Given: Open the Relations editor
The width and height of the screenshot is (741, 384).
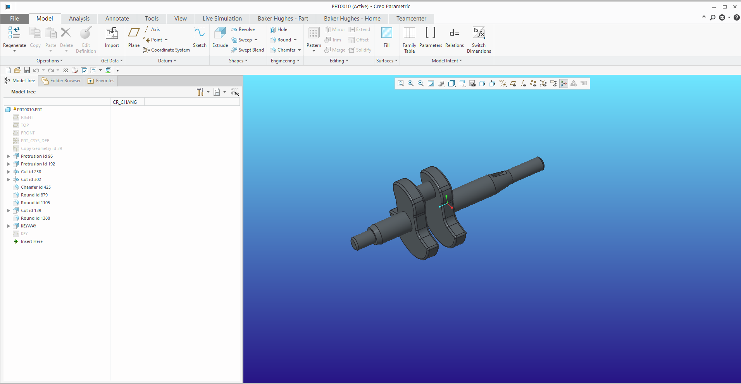Looking at the screenshot, I should click(x=454, y=38).
